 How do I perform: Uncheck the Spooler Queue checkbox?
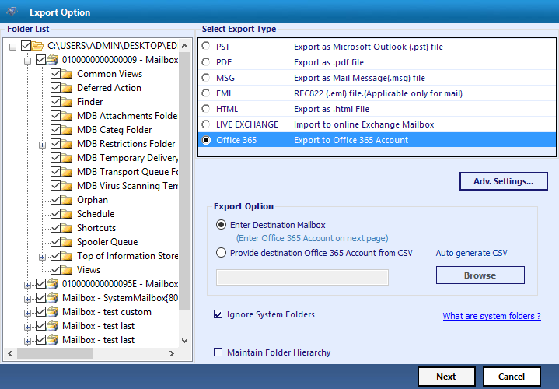[x=55, y=242]
